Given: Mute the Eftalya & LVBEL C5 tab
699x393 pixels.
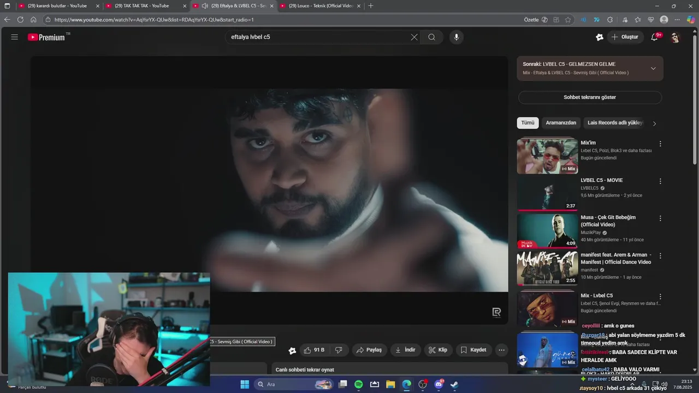Looking at the screenshot, I should tap(204, 6).
